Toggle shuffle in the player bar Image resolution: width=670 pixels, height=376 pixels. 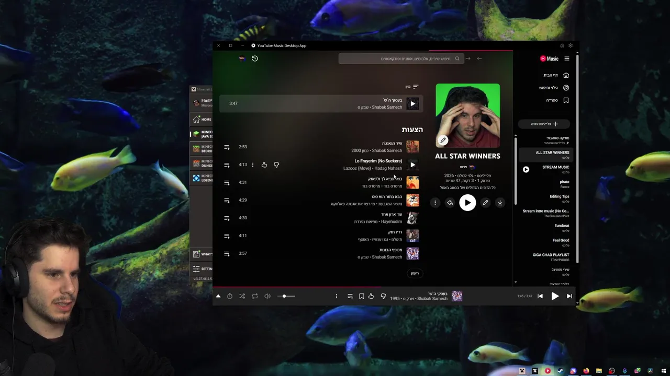pos(242,296)
